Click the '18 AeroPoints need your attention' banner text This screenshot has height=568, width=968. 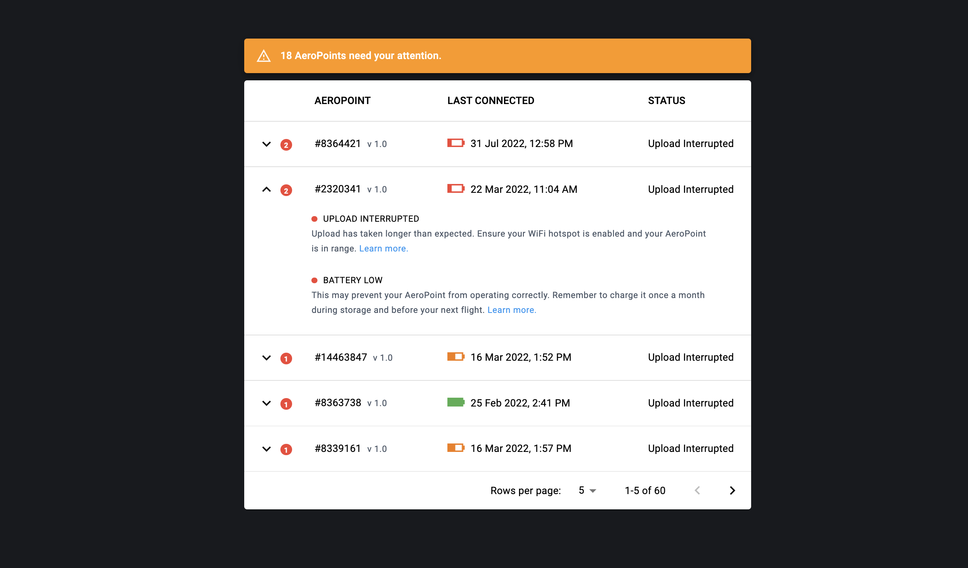pyautogui.click(x=361, y=56)
